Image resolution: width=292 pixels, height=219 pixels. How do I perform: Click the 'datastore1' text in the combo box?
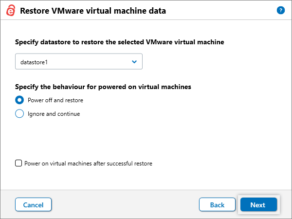point(35,62)
